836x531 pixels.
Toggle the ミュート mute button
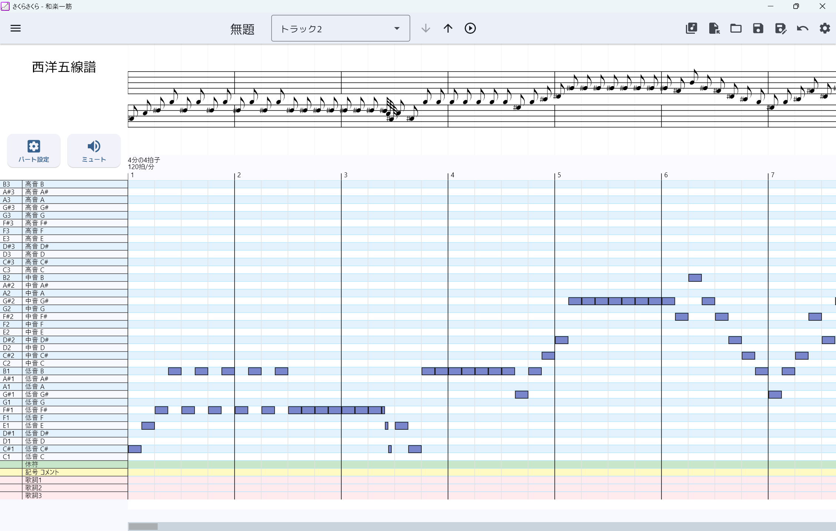pos(94,151)
